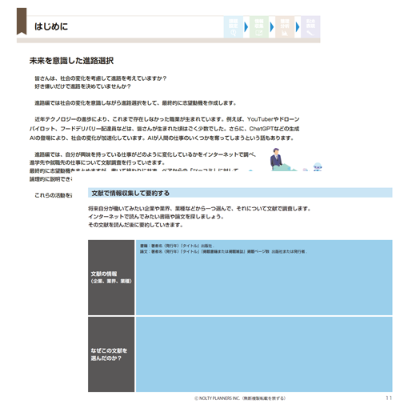This screenshot has width=408, height=408.
Task: Click the heading 未来を意識した進路選択
Action: click(71, 61)
